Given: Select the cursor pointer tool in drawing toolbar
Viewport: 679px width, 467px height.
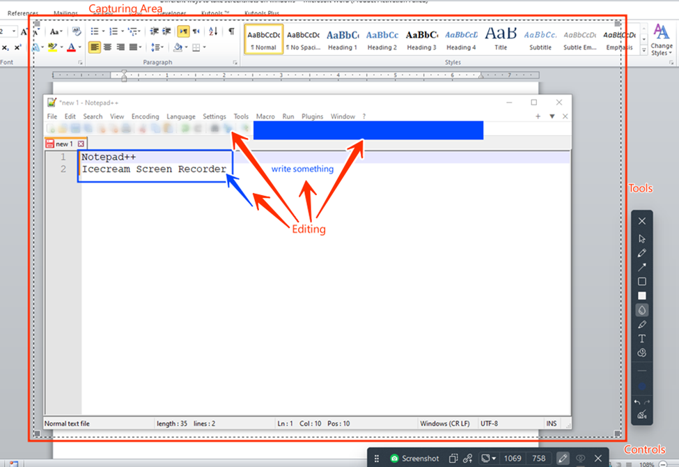Looking at the screenshot, I should coord(642,239).
